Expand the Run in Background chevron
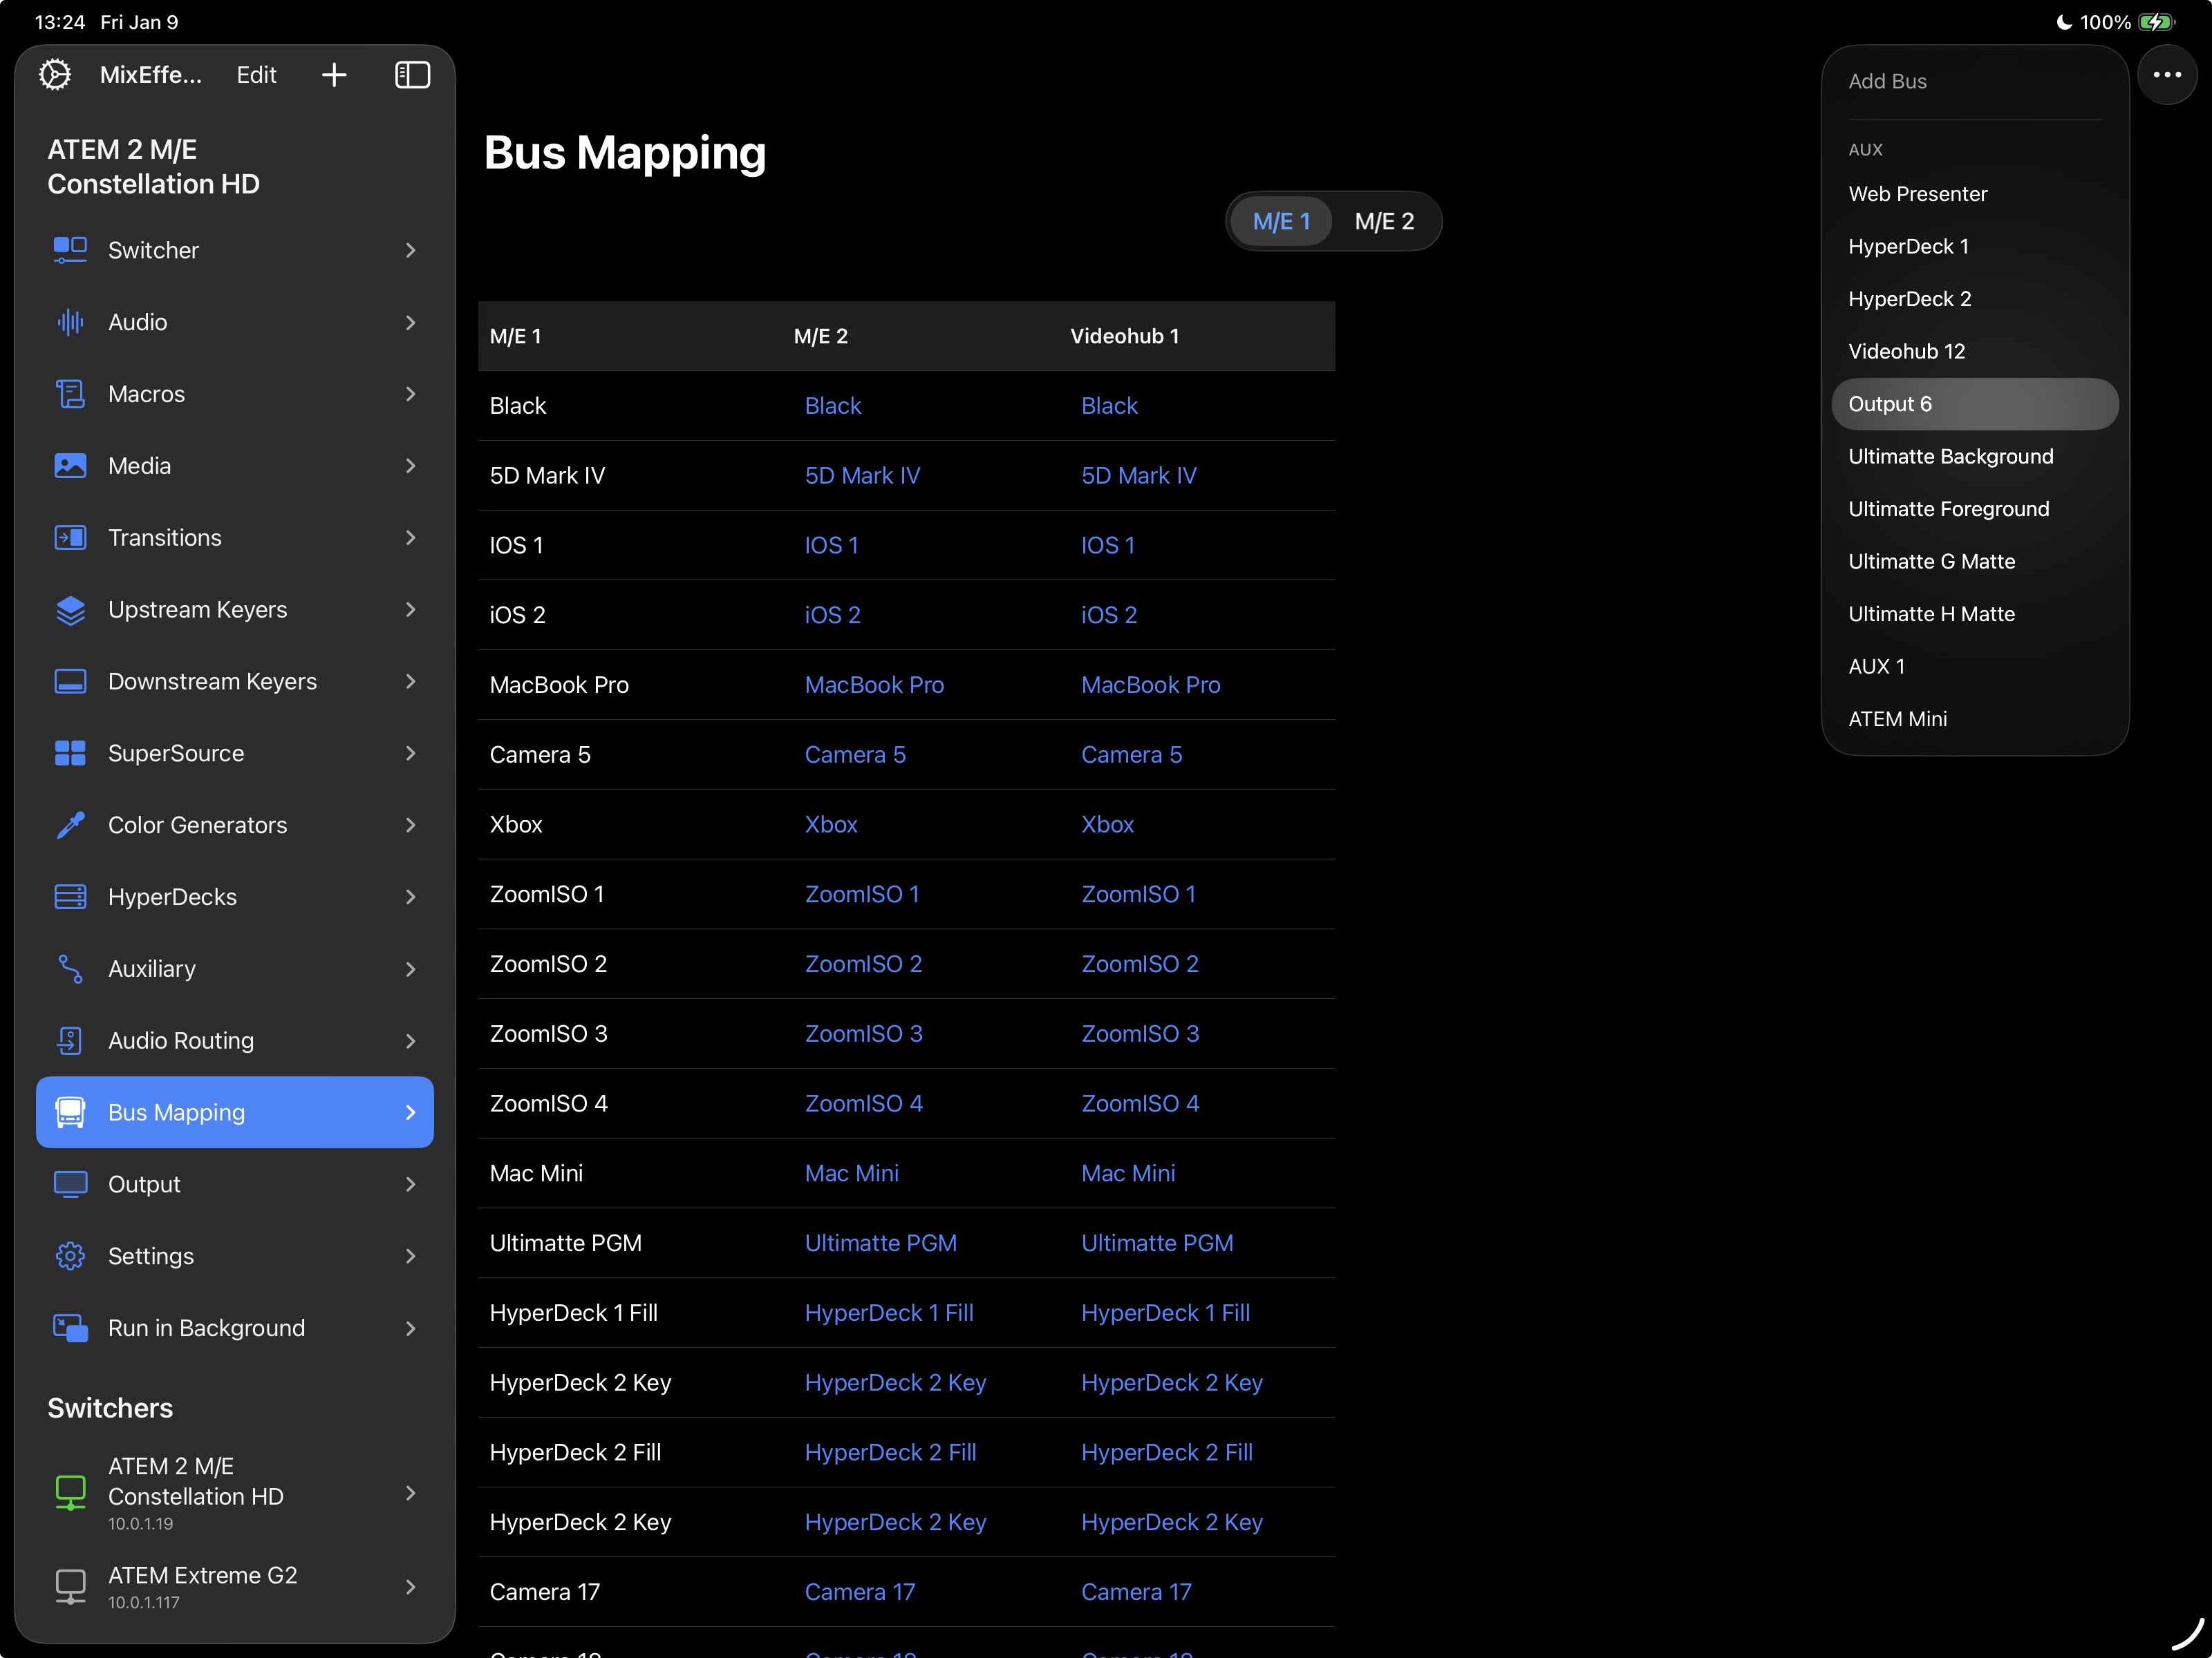This screenshot has width=2212, height=1658. click(x=410, y=1328)
